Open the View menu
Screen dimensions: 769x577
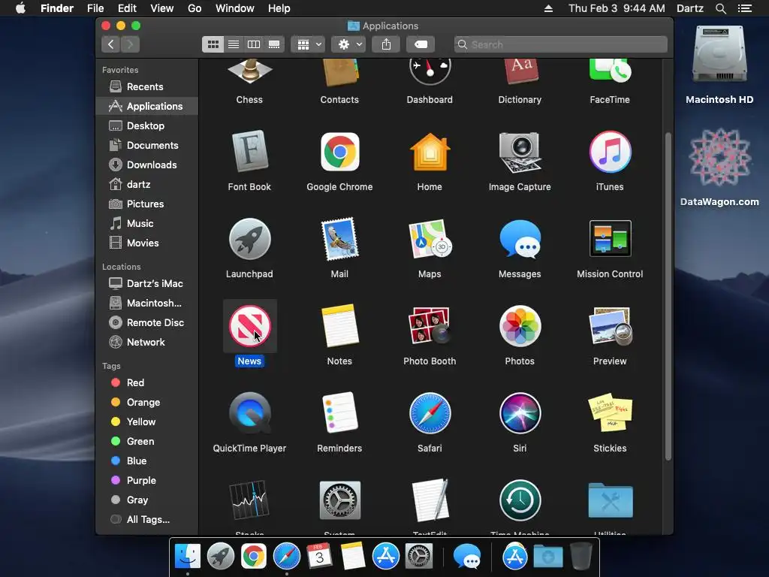coord(162,8)
